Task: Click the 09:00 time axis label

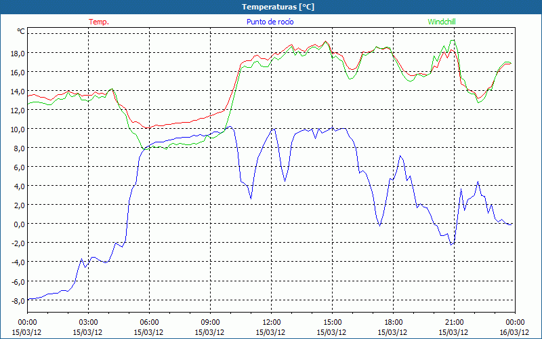Action: click(210, 323)
